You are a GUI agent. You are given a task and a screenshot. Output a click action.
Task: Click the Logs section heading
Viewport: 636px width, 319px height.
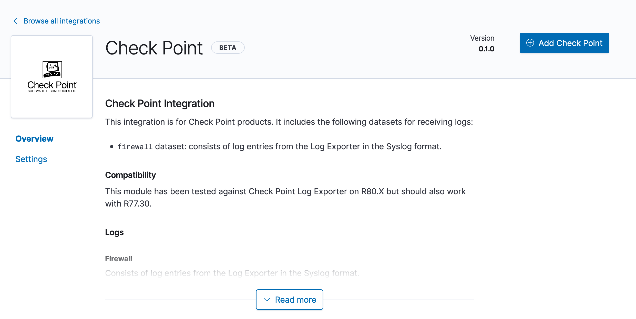pyautogui.click(x=114, y=232)
